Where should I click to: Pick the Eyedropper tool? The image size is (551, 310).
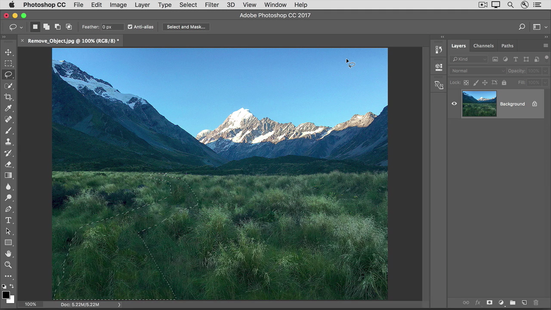point(8,108)
